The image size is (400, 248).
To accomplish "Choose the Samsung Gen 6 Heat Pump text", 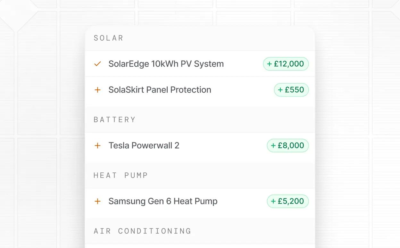I will coord(163,201).
